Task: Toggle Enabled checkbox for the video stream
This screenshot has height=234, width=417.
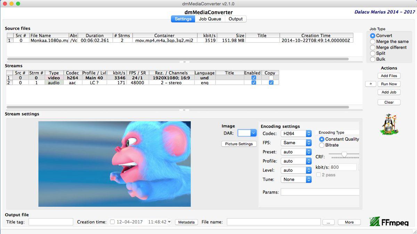Action: 254,78
